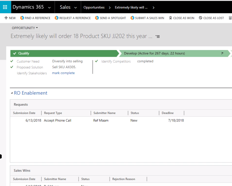Click the plus icon for New

[x=6, y=18]
